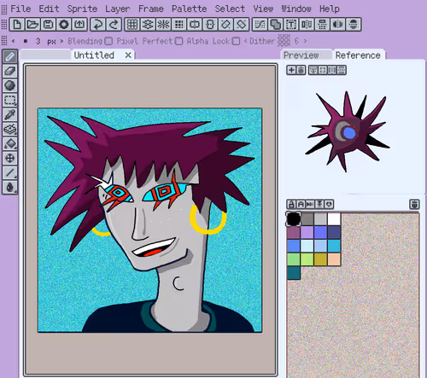Toggle the Alpha Lock checkbox
Image resolution: width=427 pixels, height=378 pixels.
(x=236, y=41)
